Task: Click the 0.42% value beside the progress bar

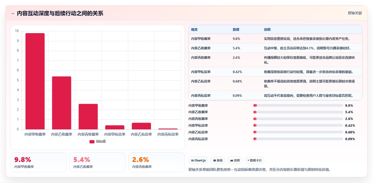Action: point(350,126)
